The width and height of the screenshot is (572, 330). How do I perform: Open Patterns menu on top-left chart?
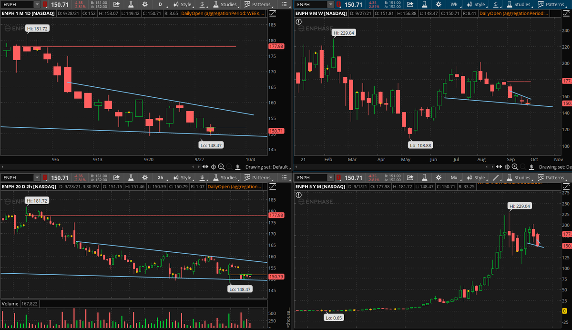(x=257, y=4)
